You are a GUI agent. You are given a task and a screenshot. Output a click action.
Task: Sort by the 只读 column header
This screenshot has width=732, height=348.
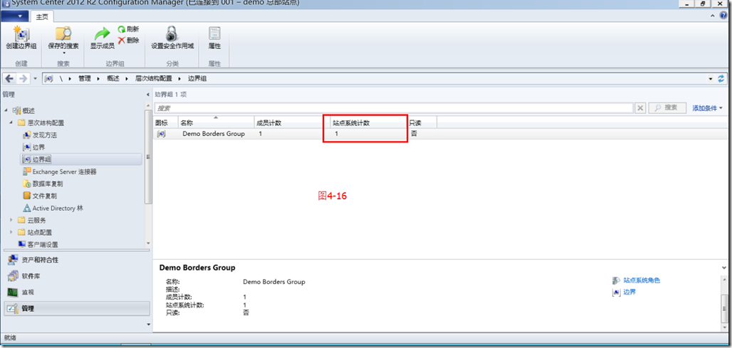(422, 122)
